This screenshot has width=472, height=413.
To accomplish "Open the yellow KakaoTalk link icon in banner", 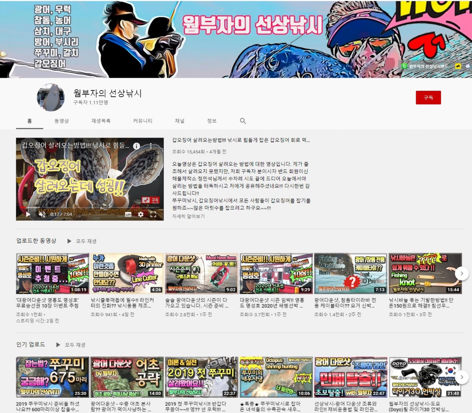I will click(x=458, y=66).
